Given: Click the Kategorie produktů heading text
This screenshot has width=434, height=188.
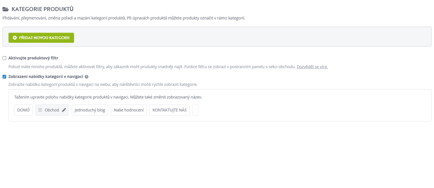Looking at the screenshot, I should tap(43, 9).
